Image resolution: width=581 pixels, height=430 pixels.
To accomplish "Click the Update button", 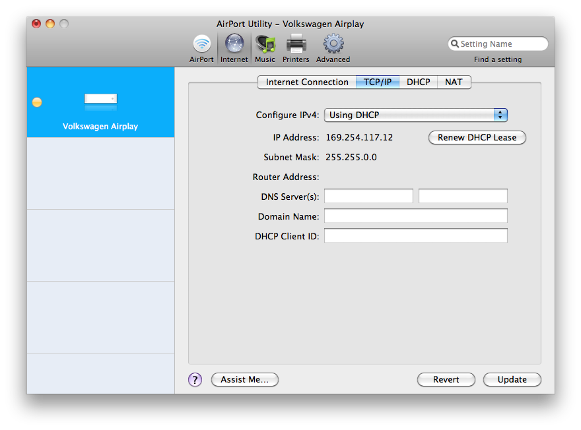I will [x=512, y=379].
